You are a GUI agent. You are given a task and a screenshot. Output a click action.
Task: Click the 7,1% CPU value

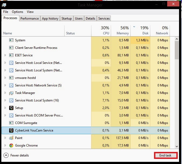tap(106, 100)
